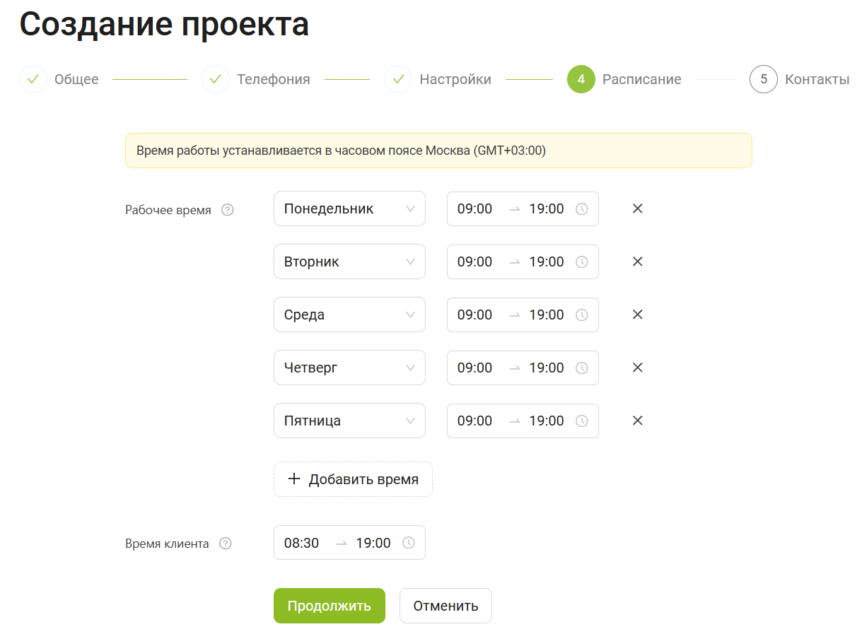Viewport: 862px width, 634px height.
Task: Remove the Понедельник working time row
Action: pyautogui.click(x=637, y=209)
